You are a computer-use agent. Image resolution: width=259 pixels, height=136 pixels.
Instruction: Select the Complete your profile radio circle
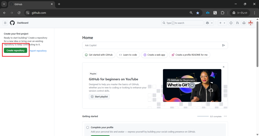pos(88,127)
